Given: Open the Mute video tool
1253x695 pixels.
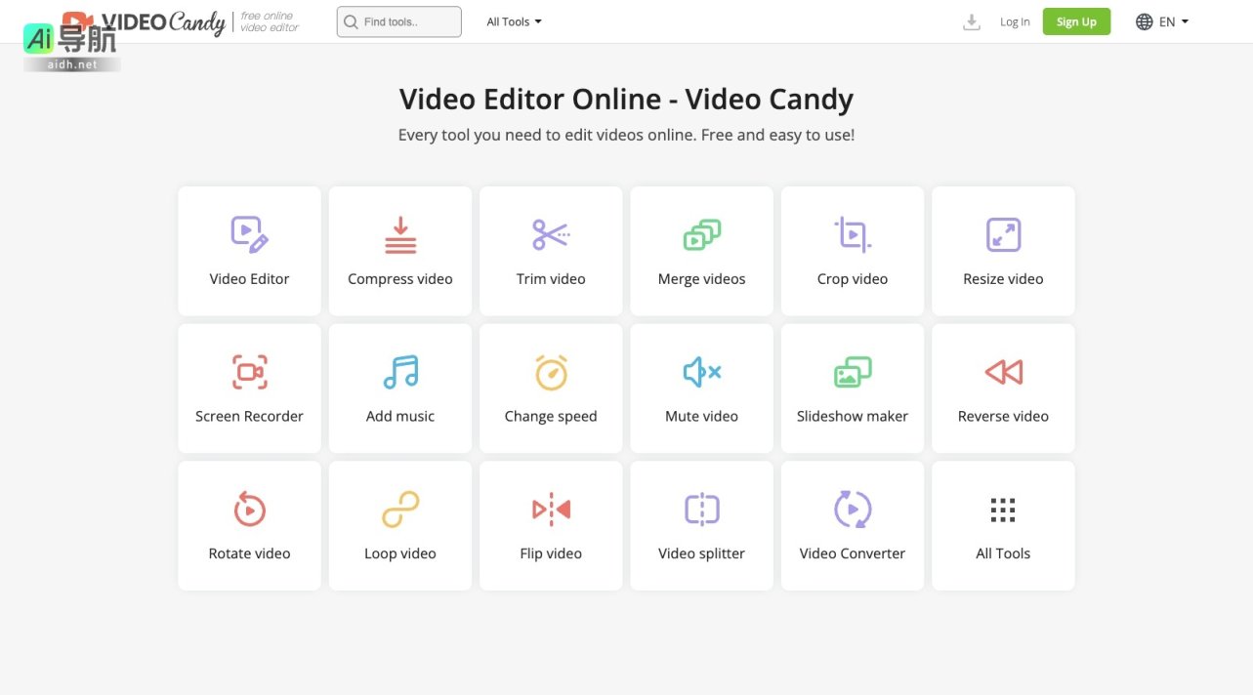Looking at the screenshot, I should pos(701,388).
